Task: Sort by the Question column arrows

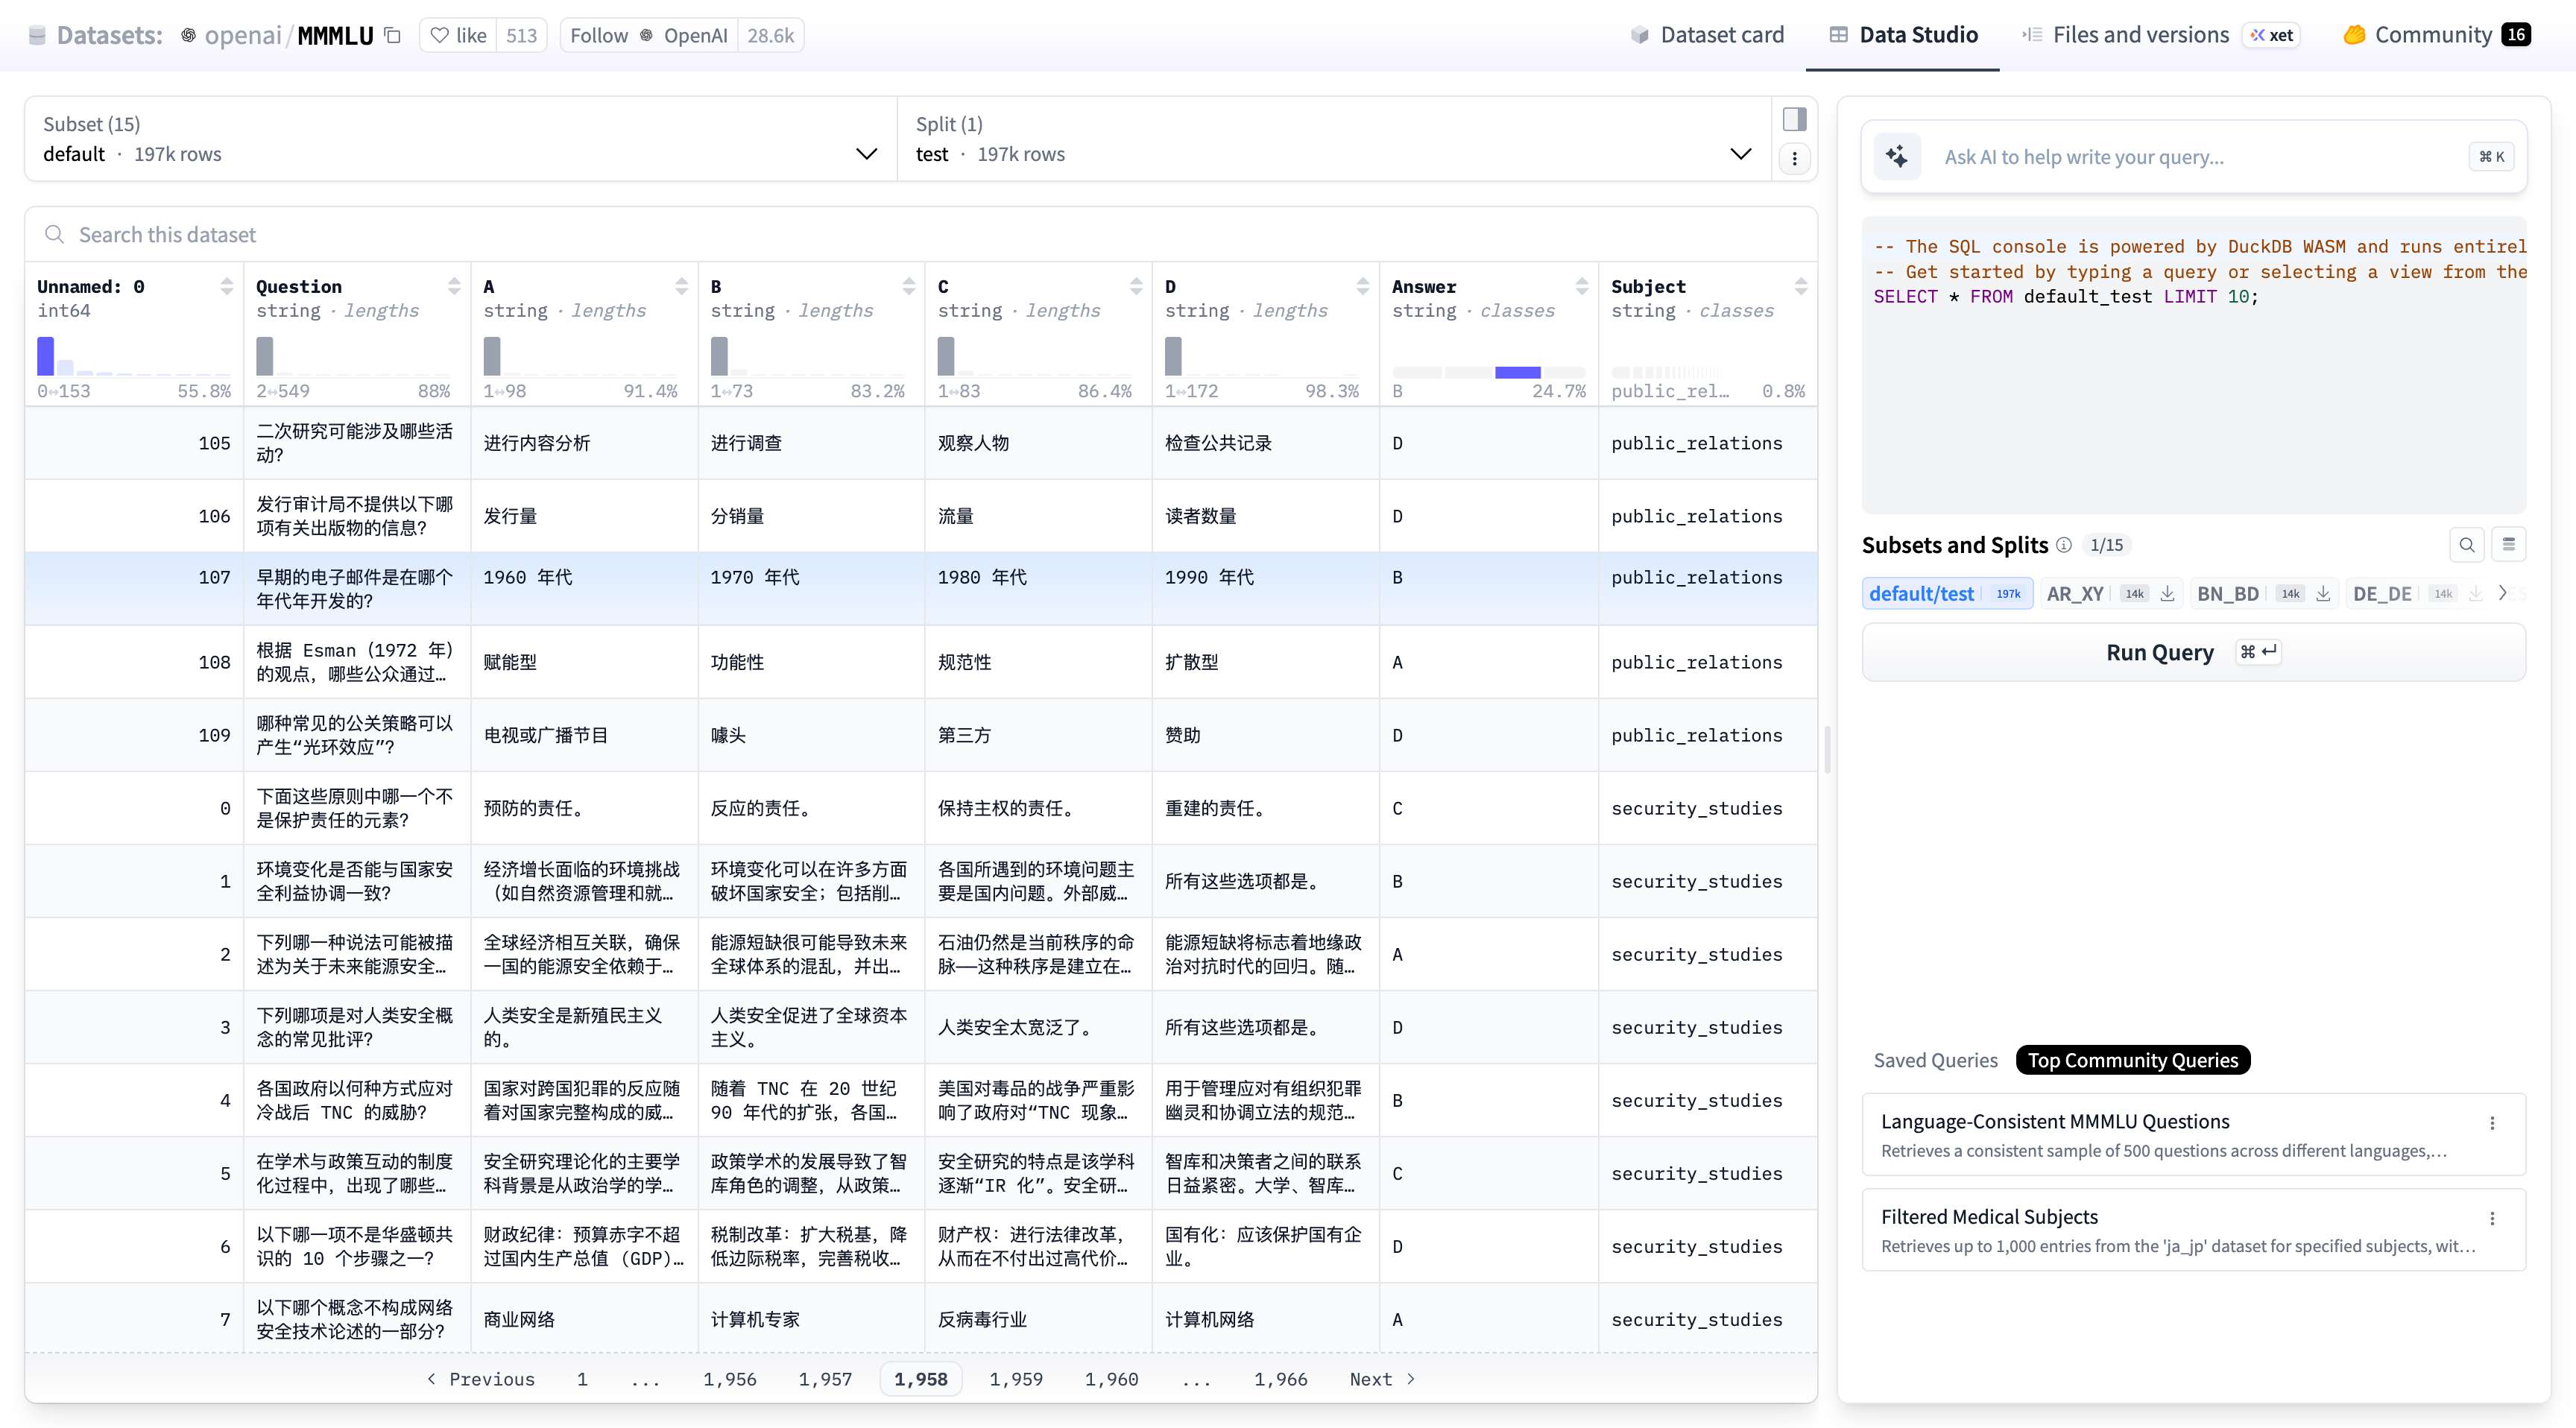Action: [x=454, y=287]
